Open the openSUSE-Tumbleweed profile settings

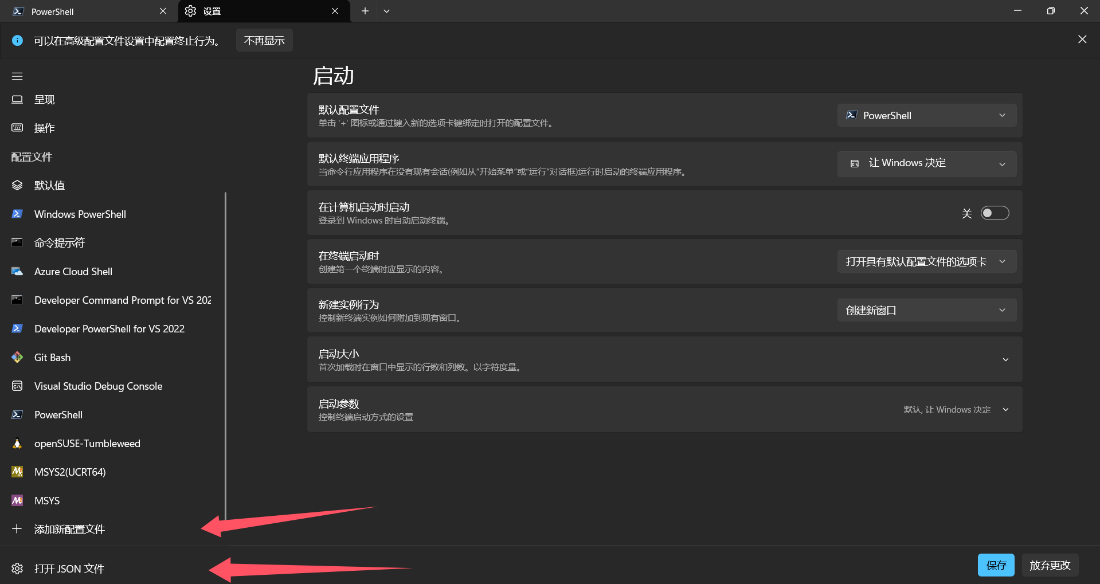(87, 443)
